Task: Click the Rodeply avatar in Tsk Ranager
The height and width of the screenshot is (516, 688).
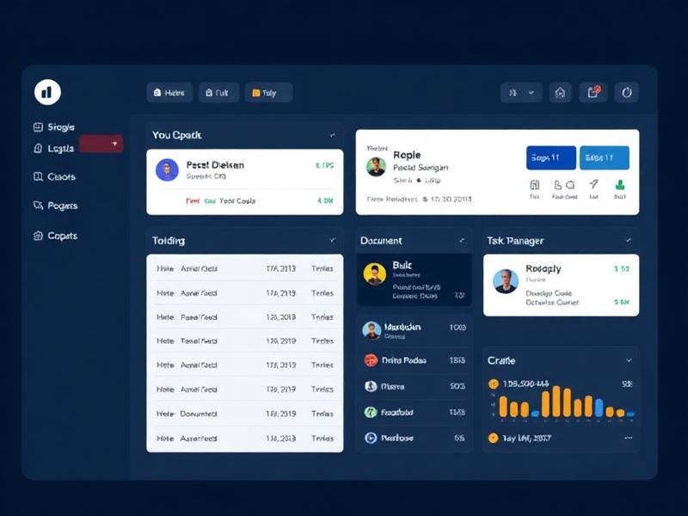Action: (x=506, y=281)
